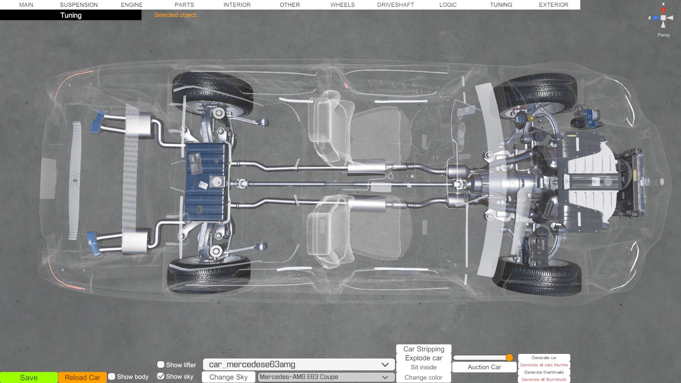
Task: Click the orange Reload Car button
Action: click(x=82, y=377)
